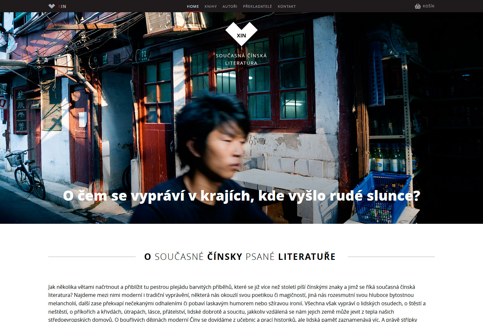Navigate to PŘEKLADATELÉ

[257, 6]
